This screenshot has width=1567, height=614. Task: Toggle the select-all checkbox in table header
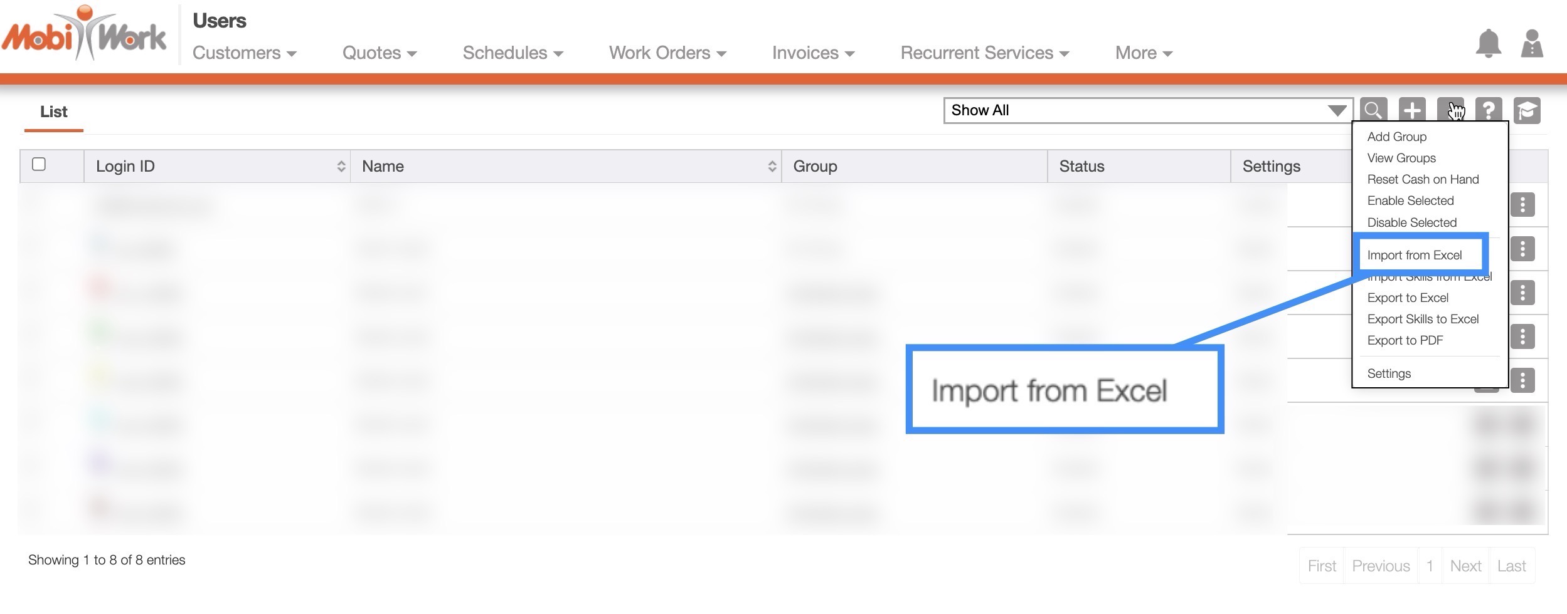39,164
